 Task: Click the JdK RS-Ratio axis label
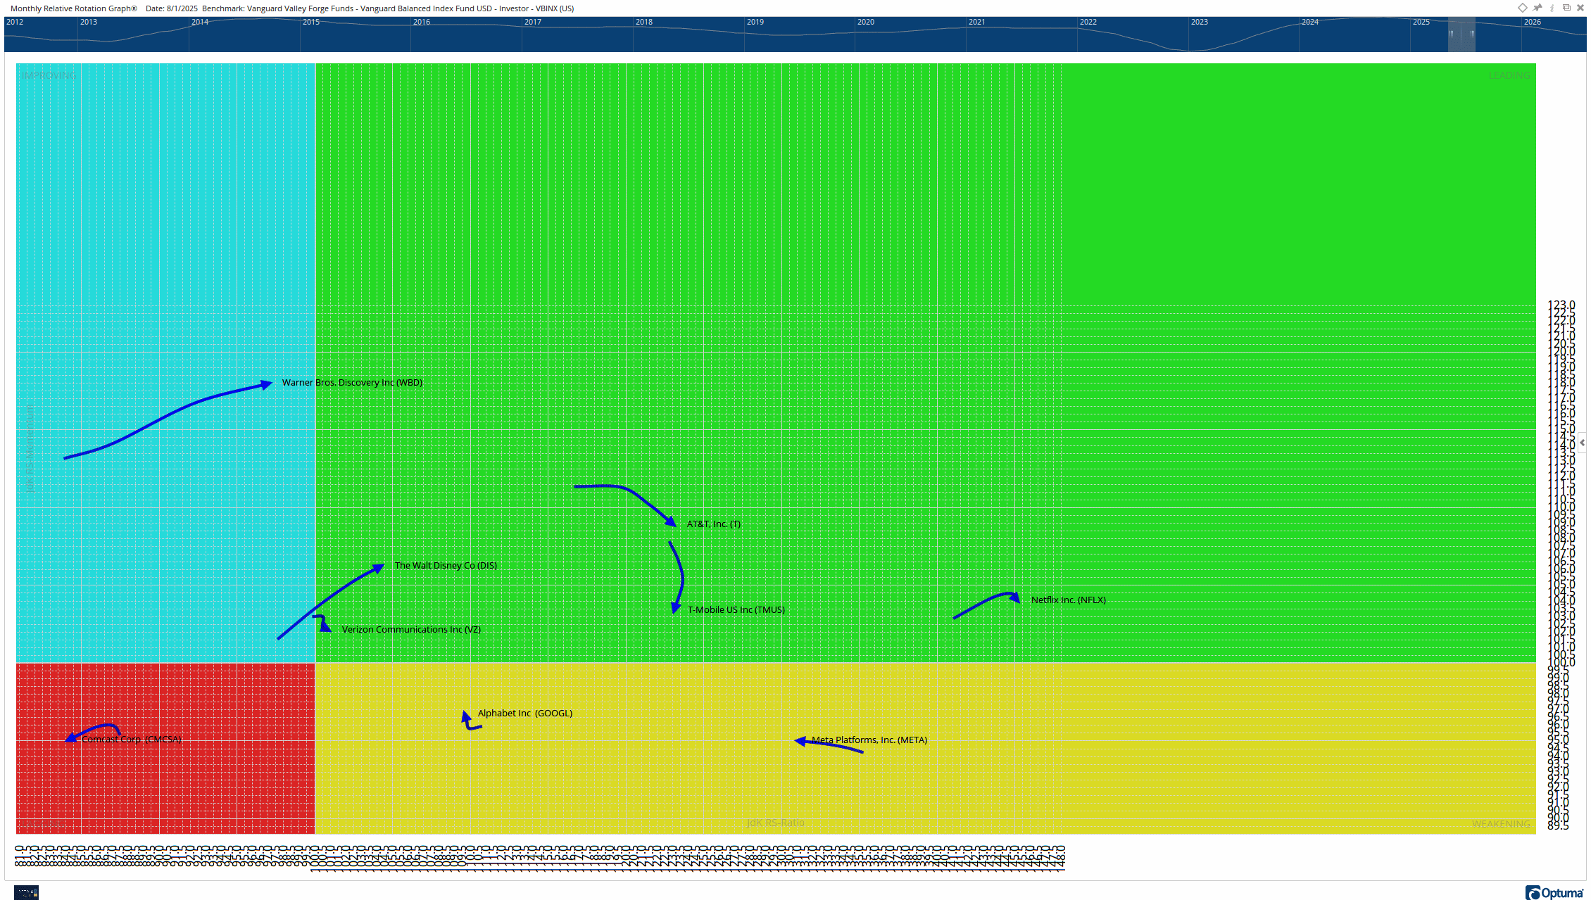(x=775, y=823)
